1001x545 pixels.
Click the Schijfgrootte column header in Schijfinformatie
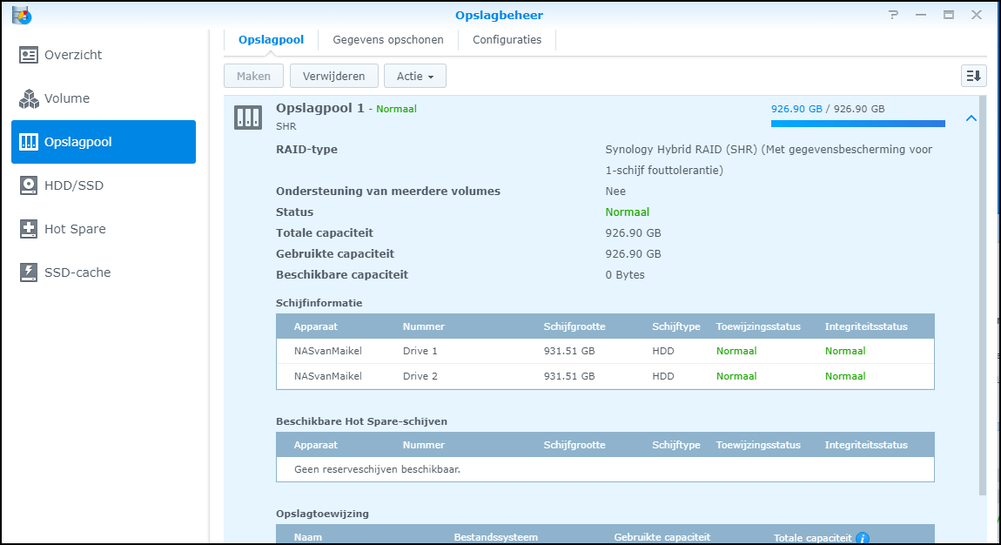(x=574, y=326)
